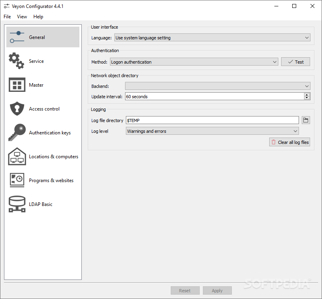This screenshot has height=299, width=322.
Task: Click the Update interval value field
Action: (214, 96)
